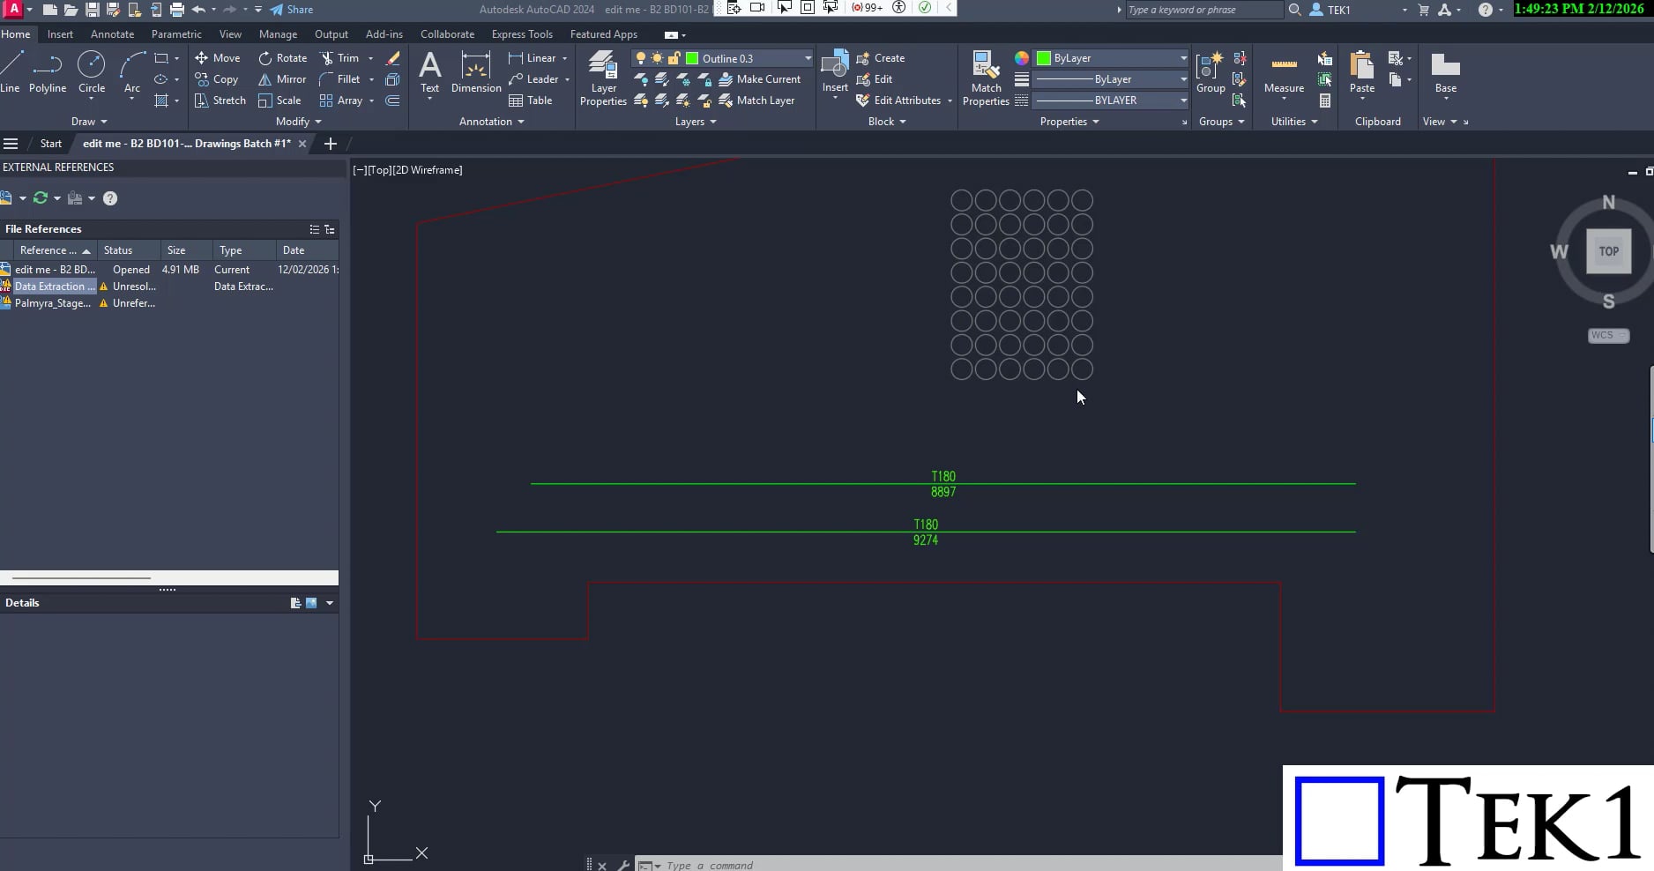1654x871 pixels.
Task: Open the Annotate ribbon tab
Action: 113,34
